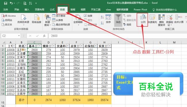
Task: Click the formula bar showing '2600
Action: (x=117, y=36)
